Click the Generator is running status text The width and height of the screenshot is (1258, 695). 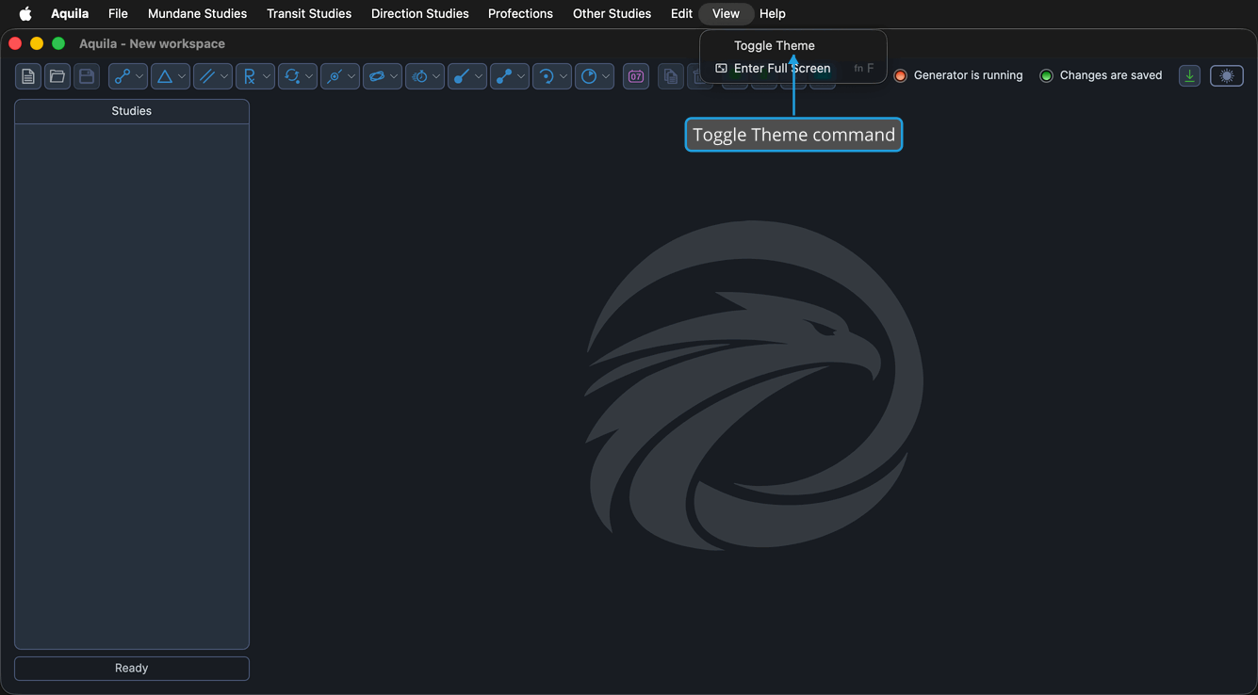tap(968, 75)
